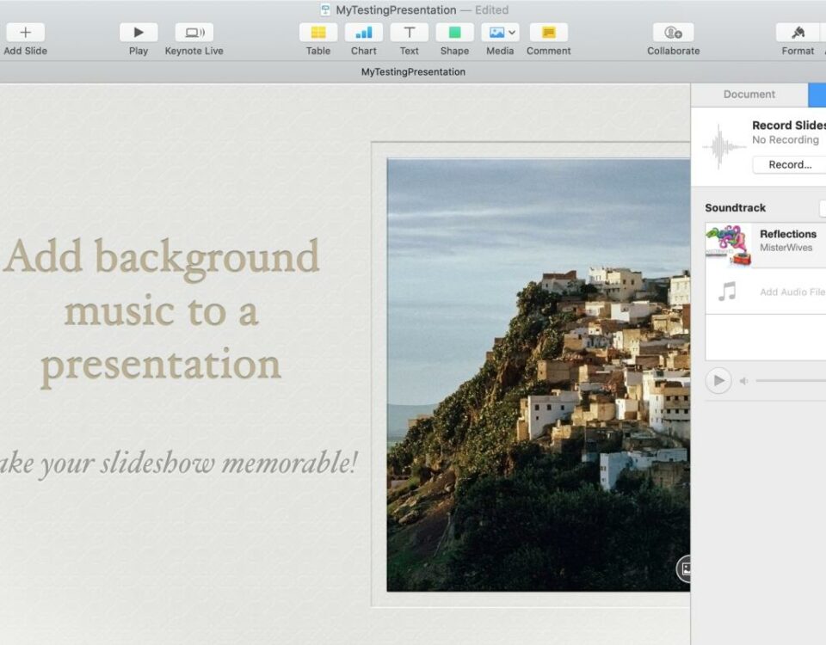Select the Reflections track title
The width and height of the screenshot is (826, 645).
[x=788, y=234]
